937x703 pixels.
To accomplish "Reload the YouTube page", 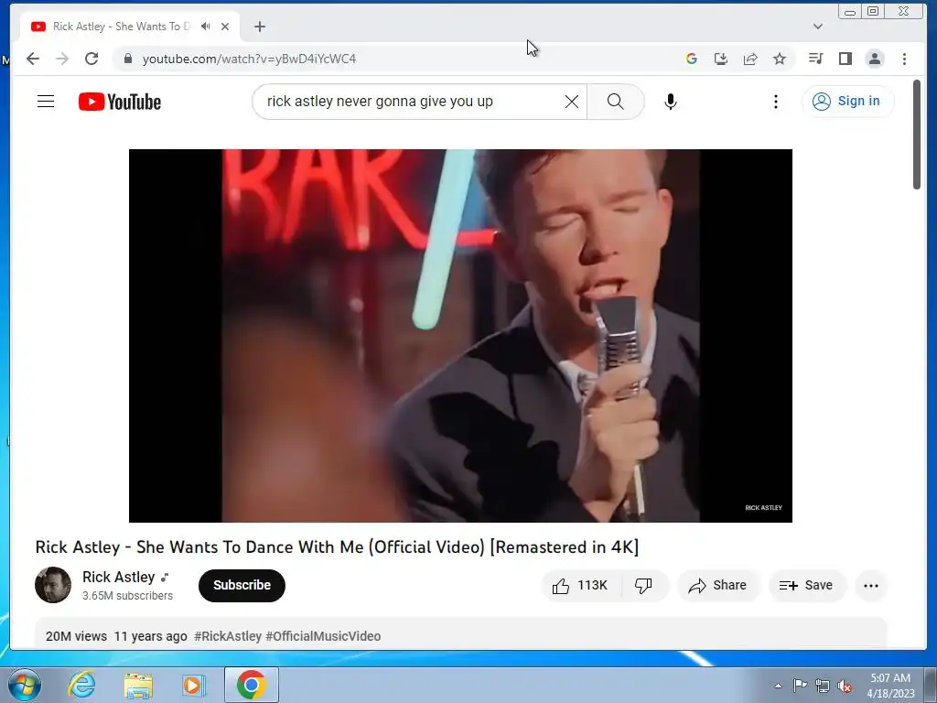I will pos(92,59).
